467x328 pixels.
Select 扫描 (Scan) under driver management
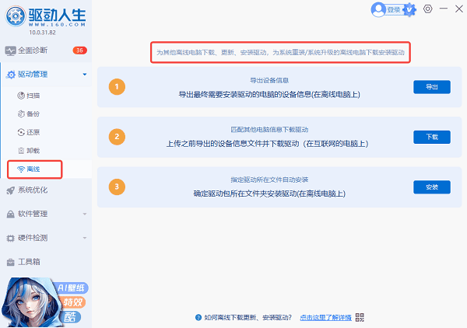coord(34,96)
